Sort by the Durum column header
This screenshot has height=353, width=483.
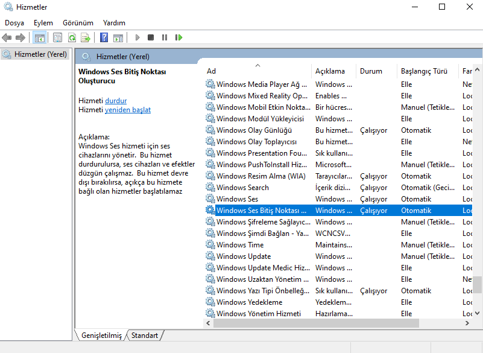376,71
